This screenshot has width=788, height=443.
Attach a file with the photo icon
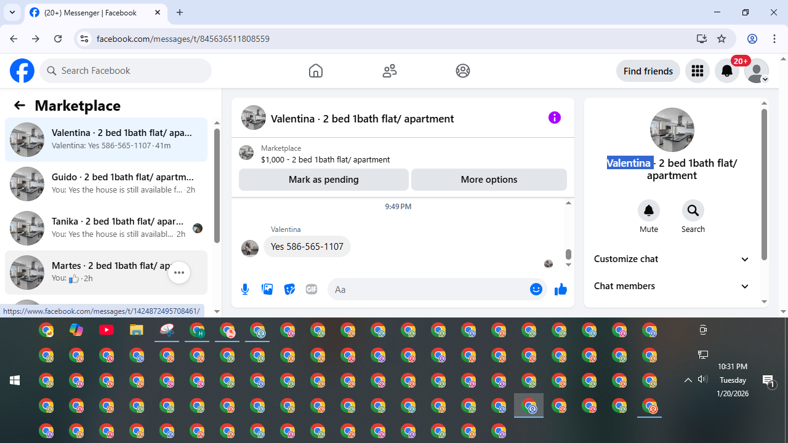point(267,289)
